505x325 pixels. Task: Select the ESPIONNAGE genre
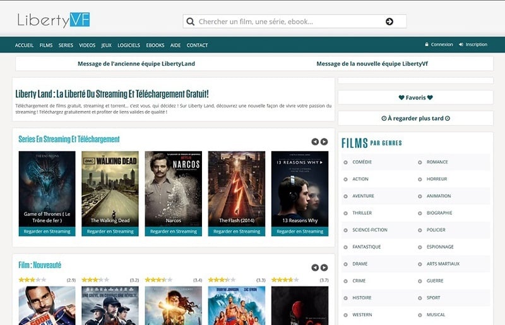[440, 247]
